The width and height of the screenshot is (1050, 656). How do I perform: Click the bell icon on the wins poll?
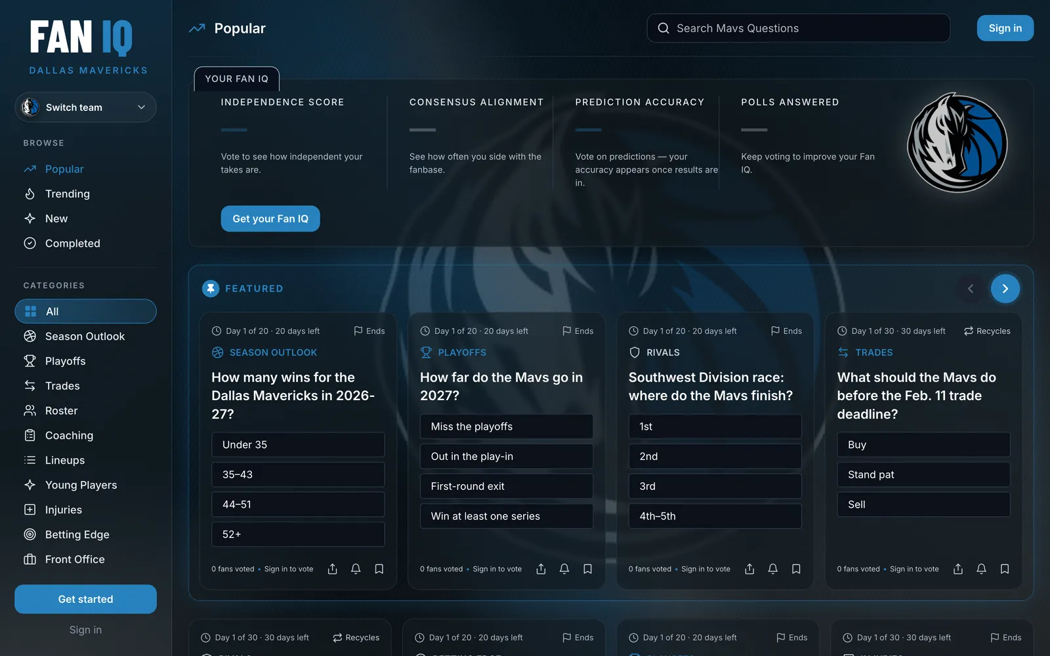click(356, 569)
